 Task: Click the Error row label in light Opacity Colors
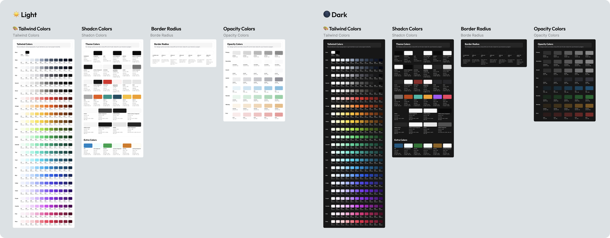[227, 114]
